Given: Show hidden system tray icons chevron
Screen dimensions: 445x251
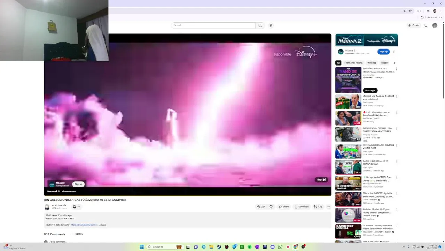Looking at the screenshot, I should [404, 247].
